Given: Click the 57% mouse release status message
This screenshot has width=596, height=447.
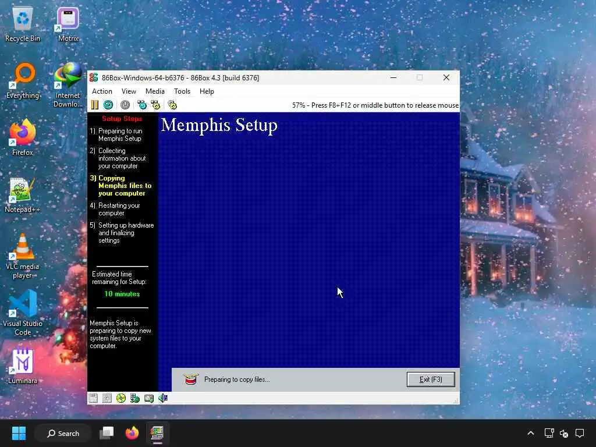Looking at the screenshot, I should coord(375,105).
